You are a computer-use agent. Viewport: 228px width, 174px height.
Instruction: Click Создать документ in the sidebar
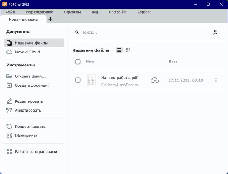click(x=32, y=85)
